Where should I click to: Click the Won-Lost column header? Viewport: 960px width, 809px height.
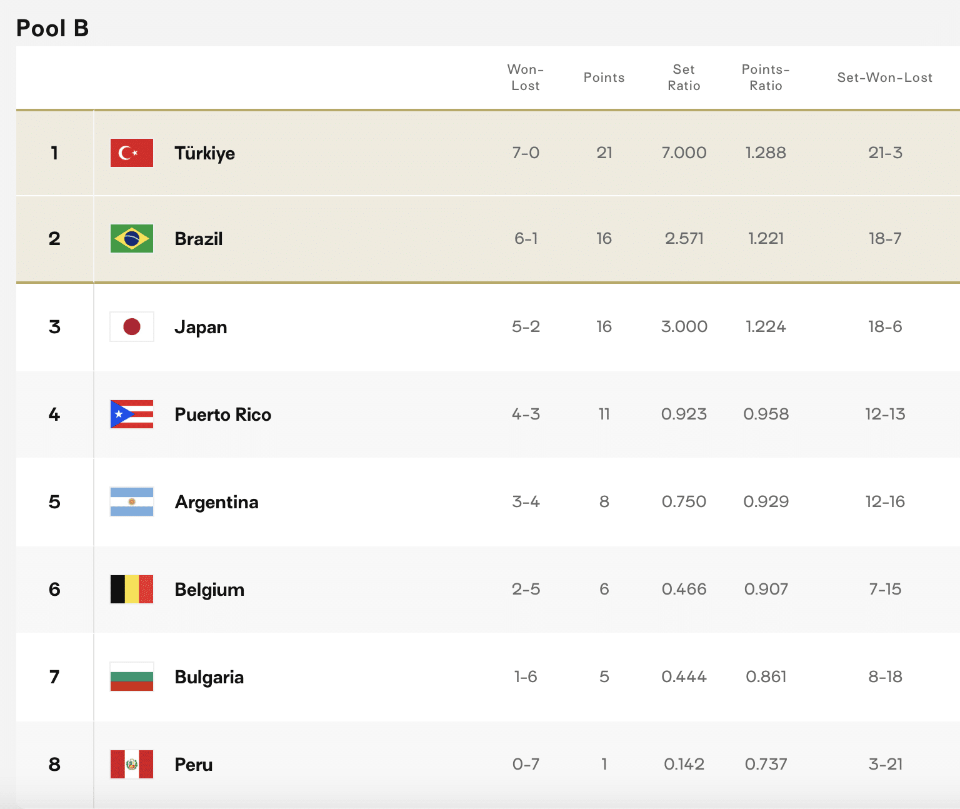(x=526, y=78)
